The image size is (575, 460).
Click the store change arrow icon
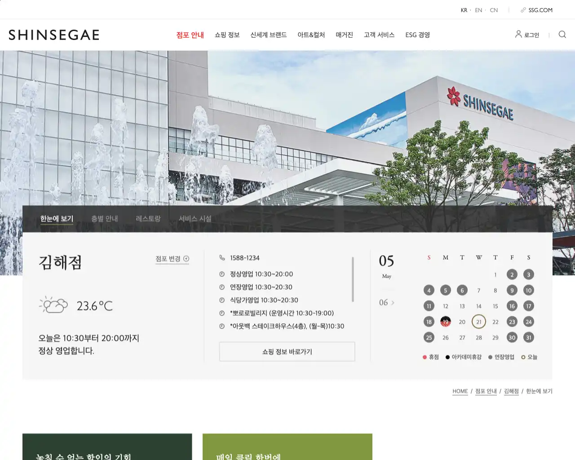186,259
